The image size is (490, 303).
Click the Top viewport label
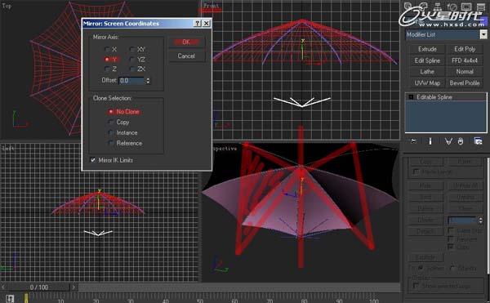coord(7,6)
